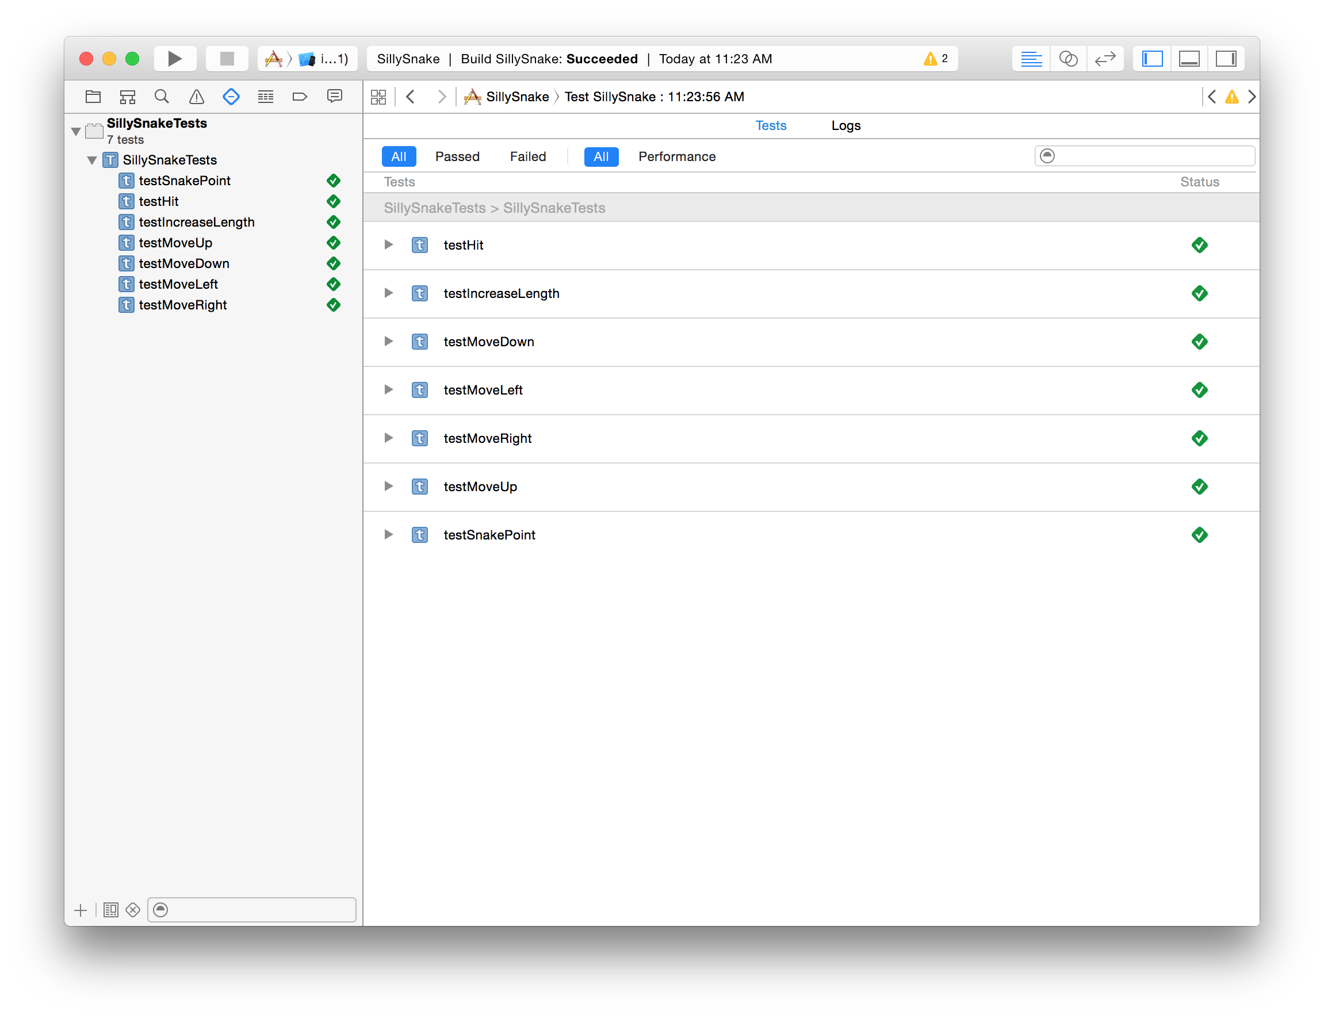Click the Run (play) button
This screenshot has width=1324, height=1018.
(x=174, y=59)
